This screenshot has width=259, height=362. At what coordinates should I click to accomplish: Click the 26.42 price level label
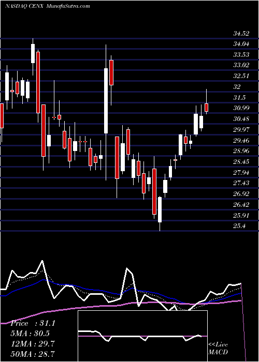(x=241, y=205)
